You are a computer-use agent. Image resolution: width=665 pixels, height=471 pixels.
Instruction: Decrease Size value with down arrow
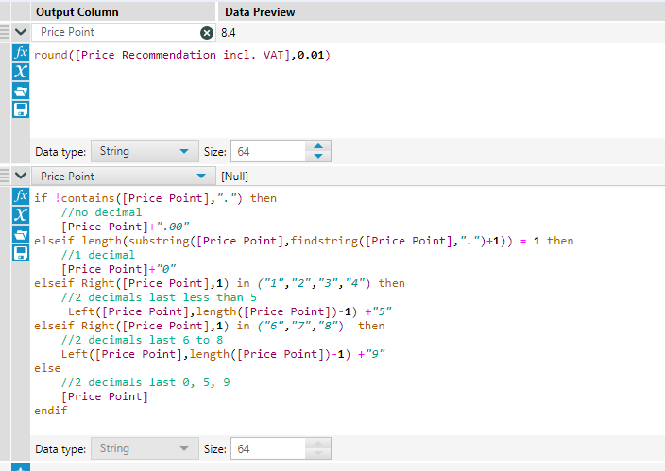coord(319,156)
